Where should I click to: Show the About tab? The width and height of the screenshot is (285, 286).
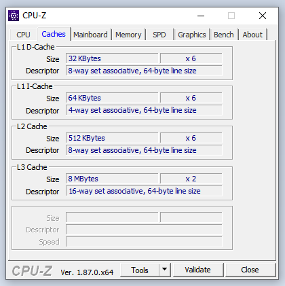click(252, 35)
